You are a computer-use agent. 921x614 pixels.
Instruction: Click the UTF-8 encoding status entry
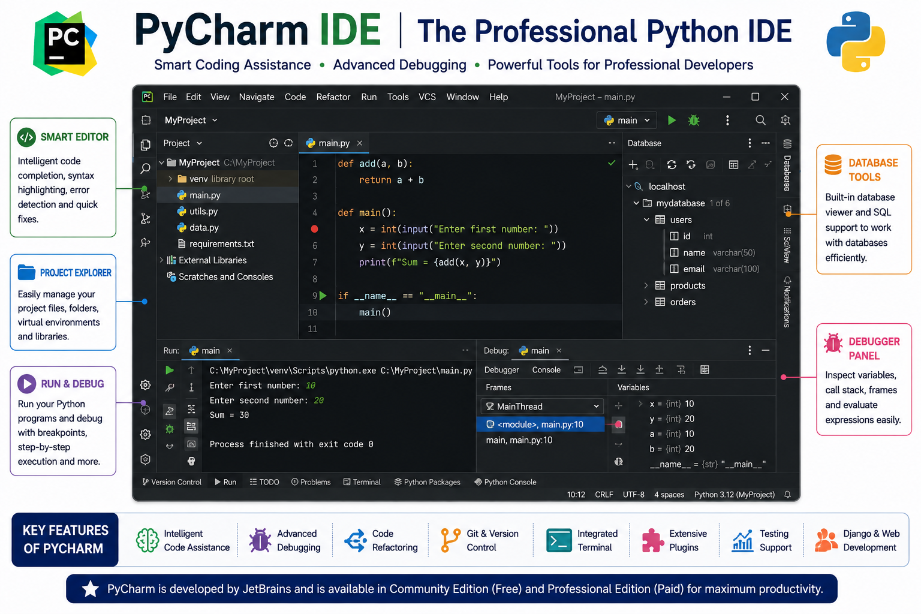(634, 495)
